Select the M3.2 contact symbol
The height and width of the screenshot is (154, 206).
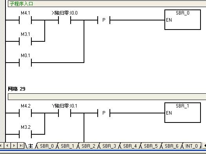(25, 134)
